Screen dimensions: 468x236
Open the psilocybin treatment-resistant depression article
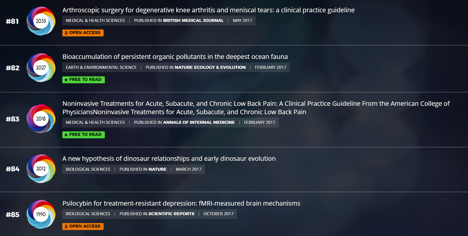(181, 204)
